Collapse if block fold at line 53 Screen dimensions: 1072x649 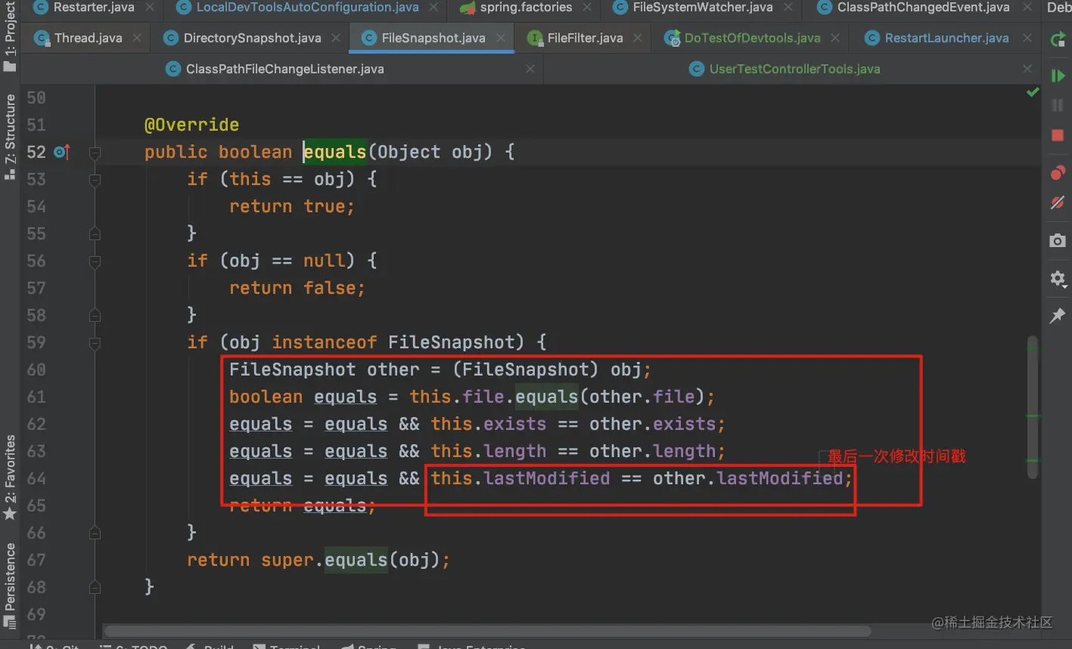95,180
